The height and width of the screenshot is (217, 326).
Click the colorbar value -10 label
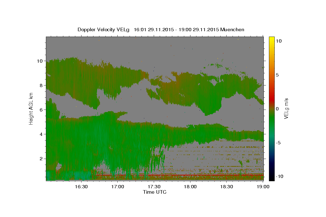(280, 176)
